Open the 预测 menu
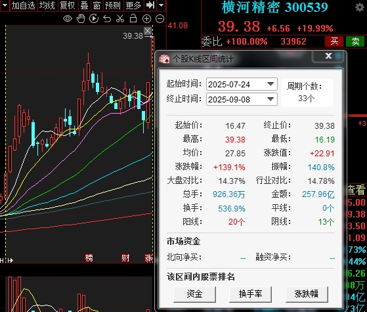 (112, 5)
